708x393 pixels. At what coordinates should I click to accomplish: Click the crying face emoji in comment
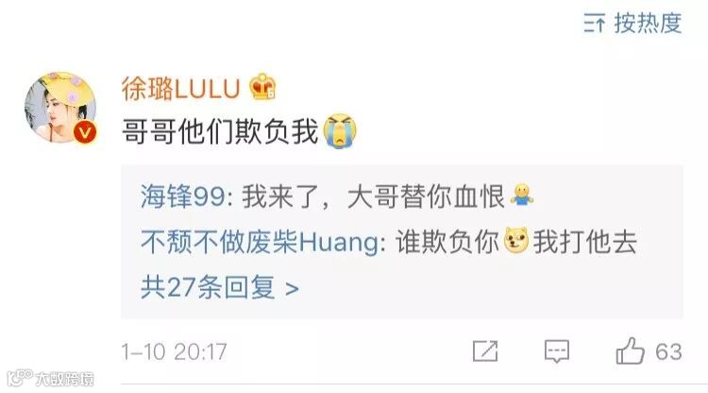(341, 131)
